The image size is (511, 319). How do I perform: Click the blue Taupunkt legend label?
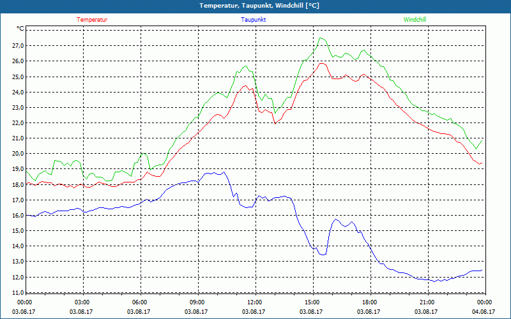coord(253,20)
